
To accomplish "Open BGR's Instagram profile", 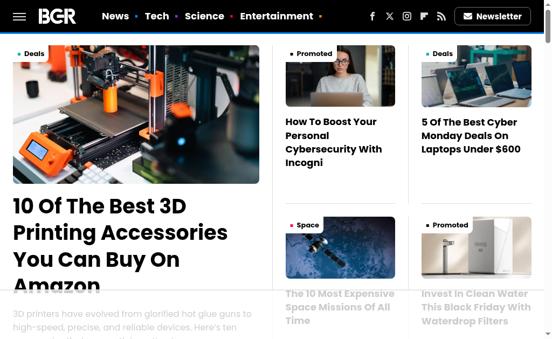I will click(x=407, y=16).
